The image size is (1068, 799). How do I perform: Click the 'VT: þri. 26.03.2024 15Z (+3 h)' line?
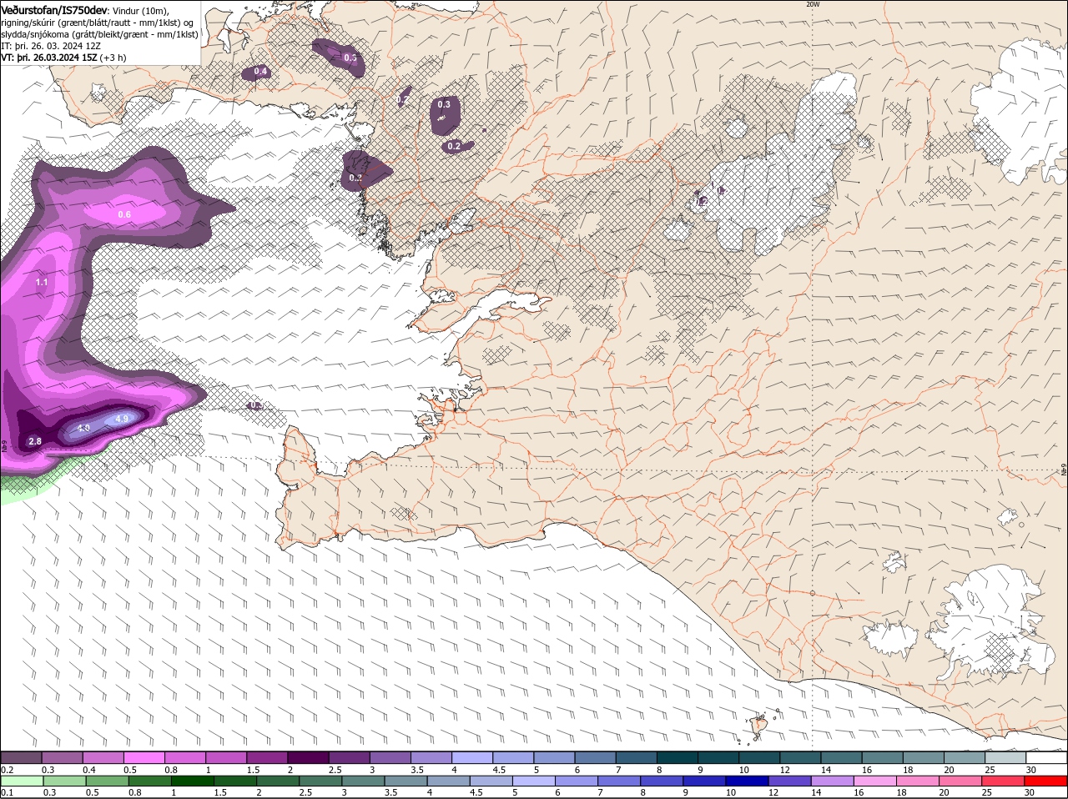tap(63, 58)
